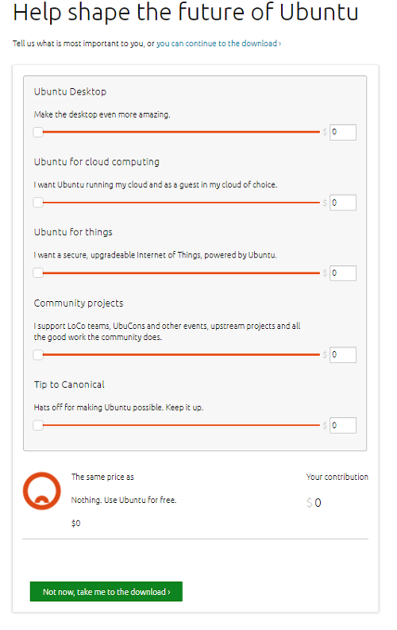Screen dimensions: 397x630
Task: Click middle of the Ubuntu Desktop slider track
Action: [181, 132]
